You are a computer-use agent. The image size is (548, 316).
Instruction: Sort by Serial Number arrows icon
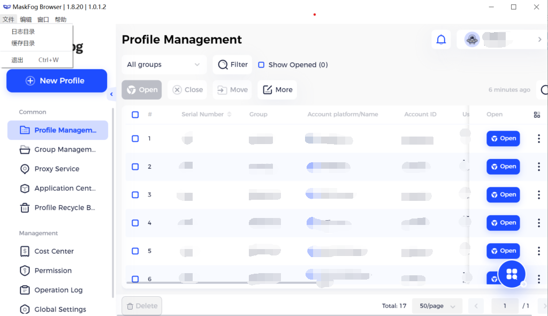pos(229,114)
